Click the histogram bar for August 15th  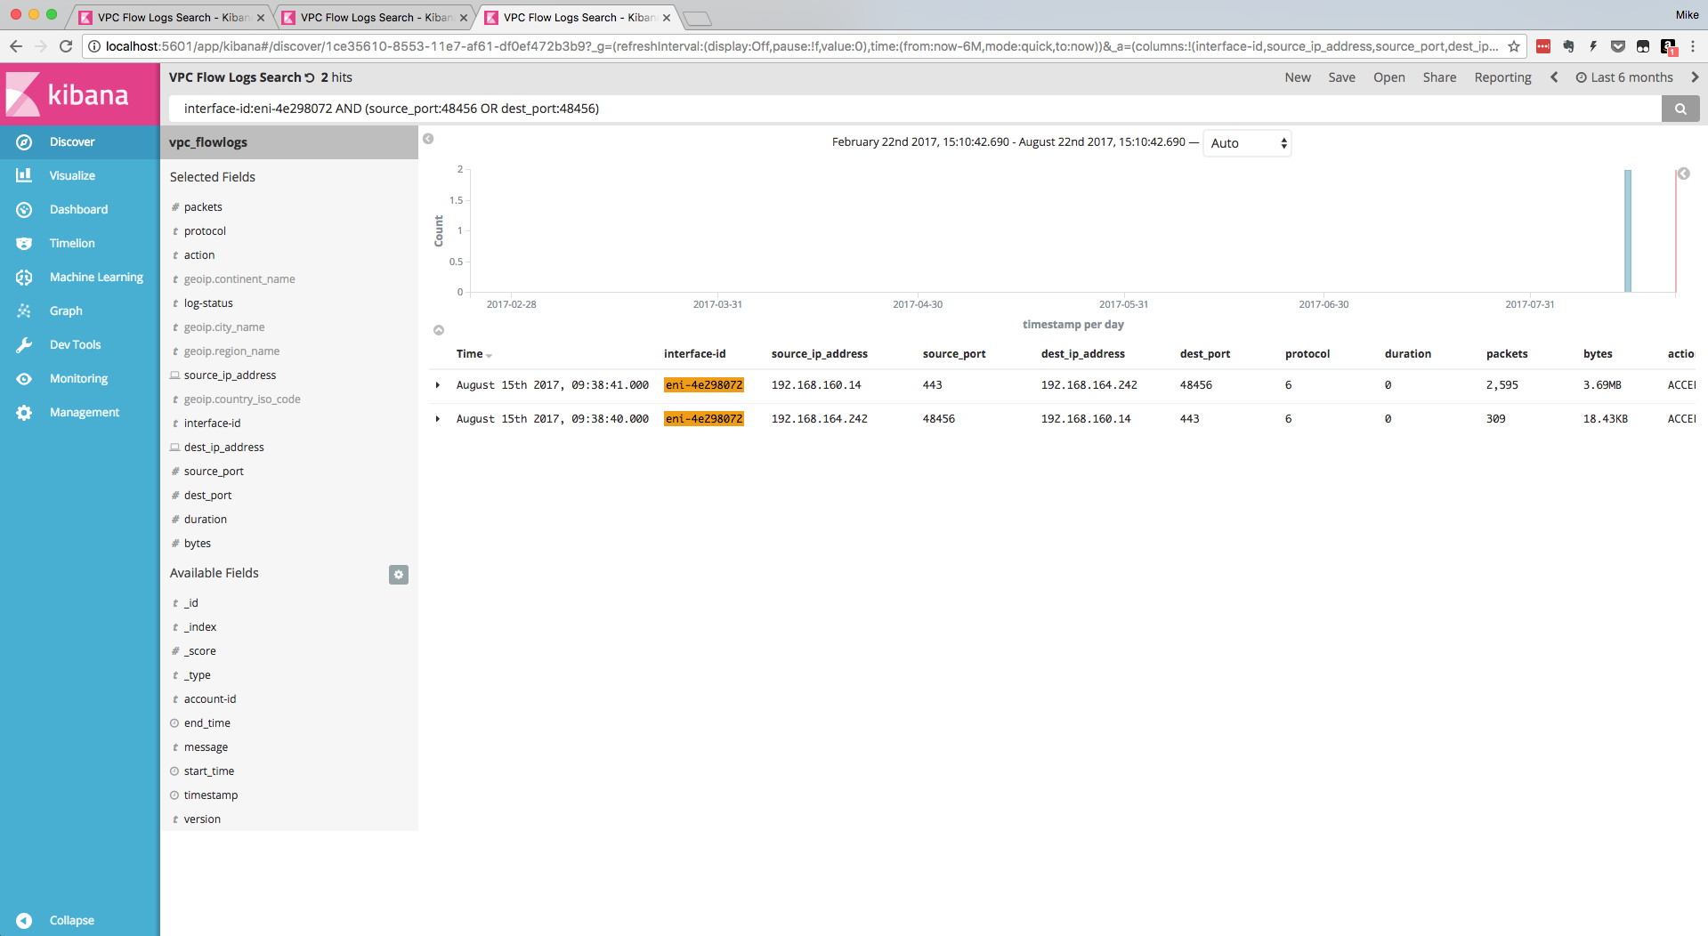[1628, 230]
